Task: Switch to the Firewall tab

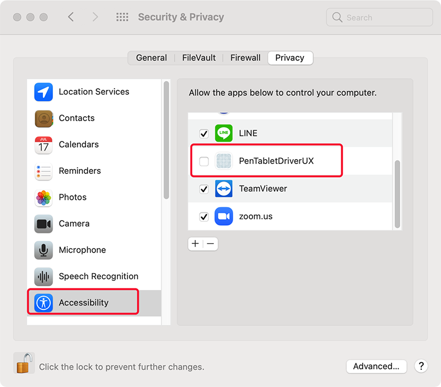Action: [x=245, y=58]
